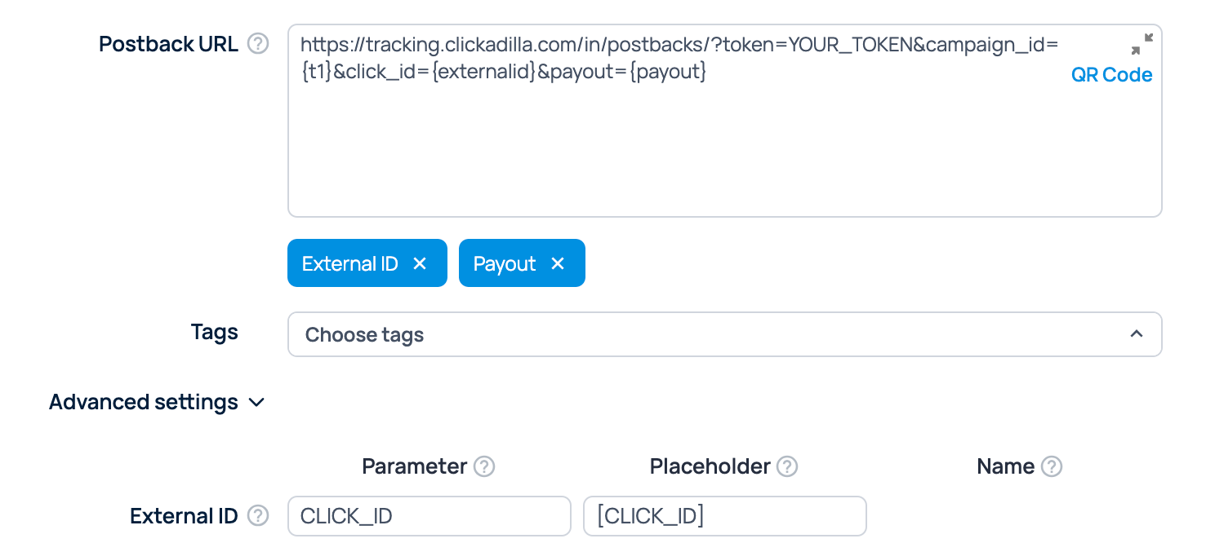Open the Placeholder column help icon
Screen dimensions: 1215x543
click(787, 466)
